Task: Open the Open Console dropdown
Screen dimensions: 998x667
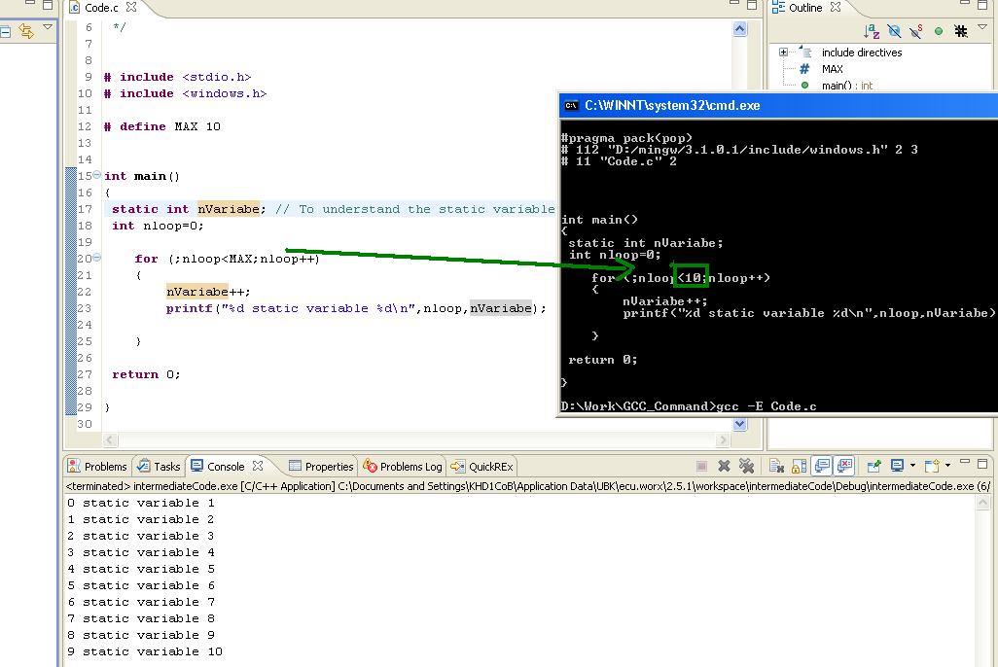Action: pos(947,466)
